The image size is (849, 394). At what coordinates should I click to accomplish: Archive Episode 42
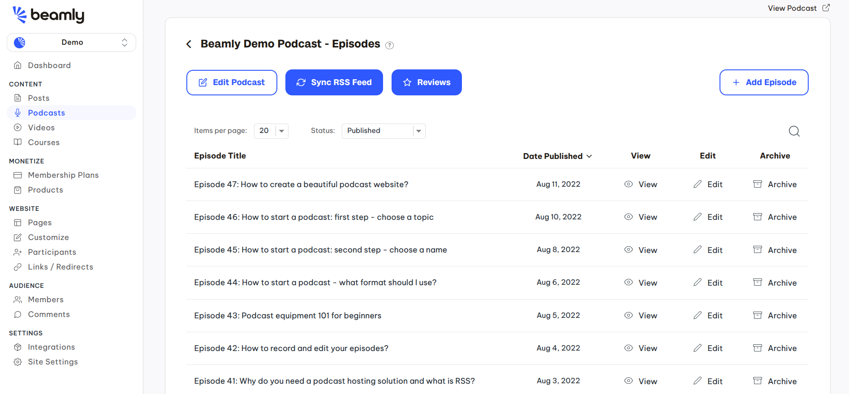775,348
